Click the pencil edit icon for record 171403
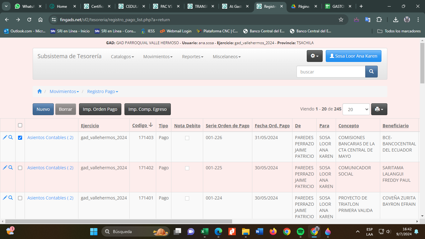Viewport: 425px width, 239px height. pos(5,137)
